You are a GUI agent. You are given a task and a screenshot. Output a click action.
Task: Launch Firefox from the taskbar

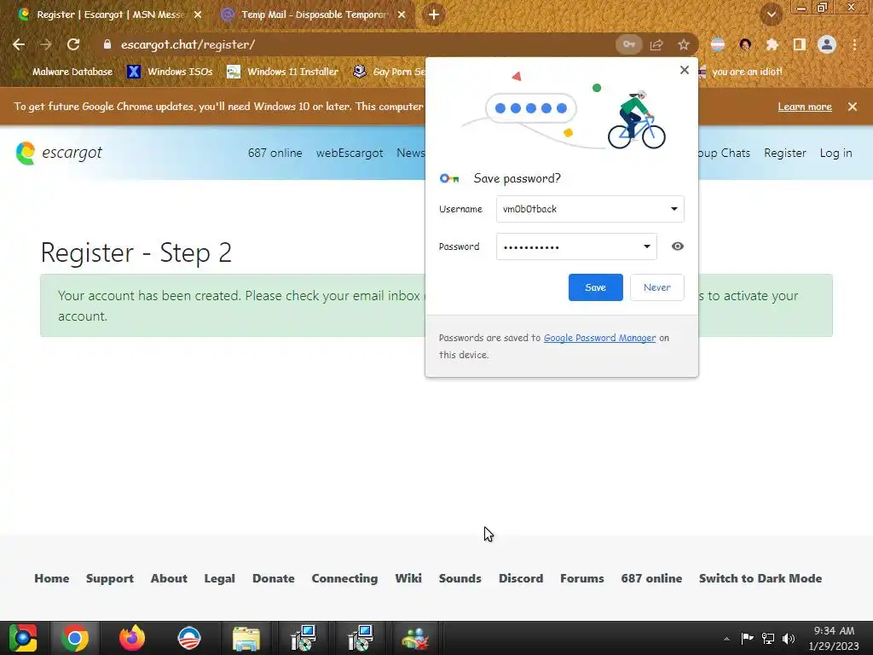tap(132, 638)
